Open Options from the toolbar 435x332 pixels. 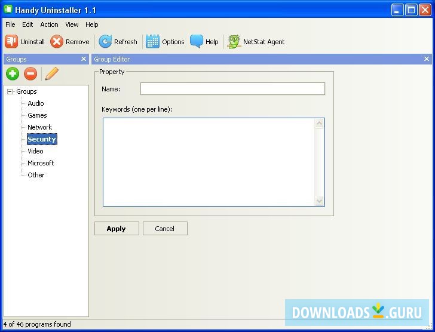(165, 42)
